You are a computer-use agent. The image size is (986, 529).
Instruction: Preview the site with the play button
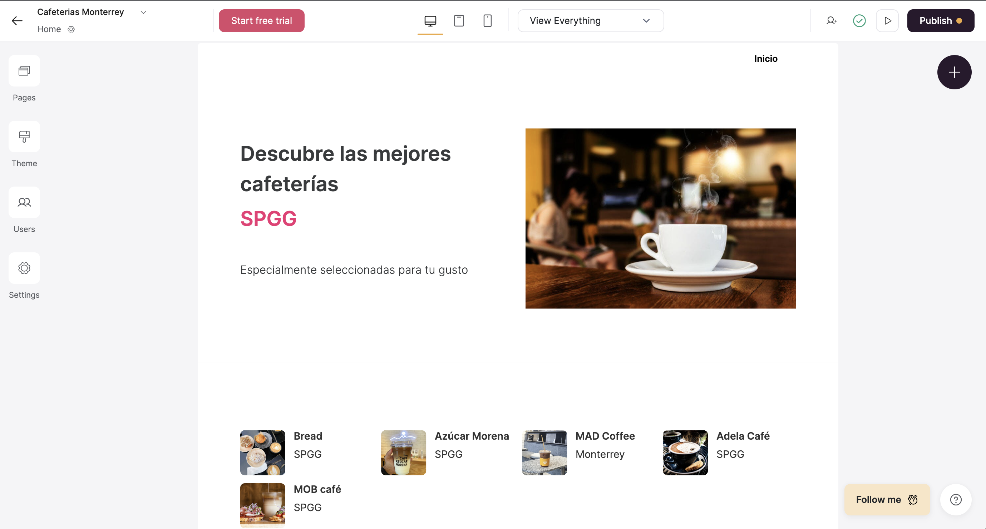887,20
